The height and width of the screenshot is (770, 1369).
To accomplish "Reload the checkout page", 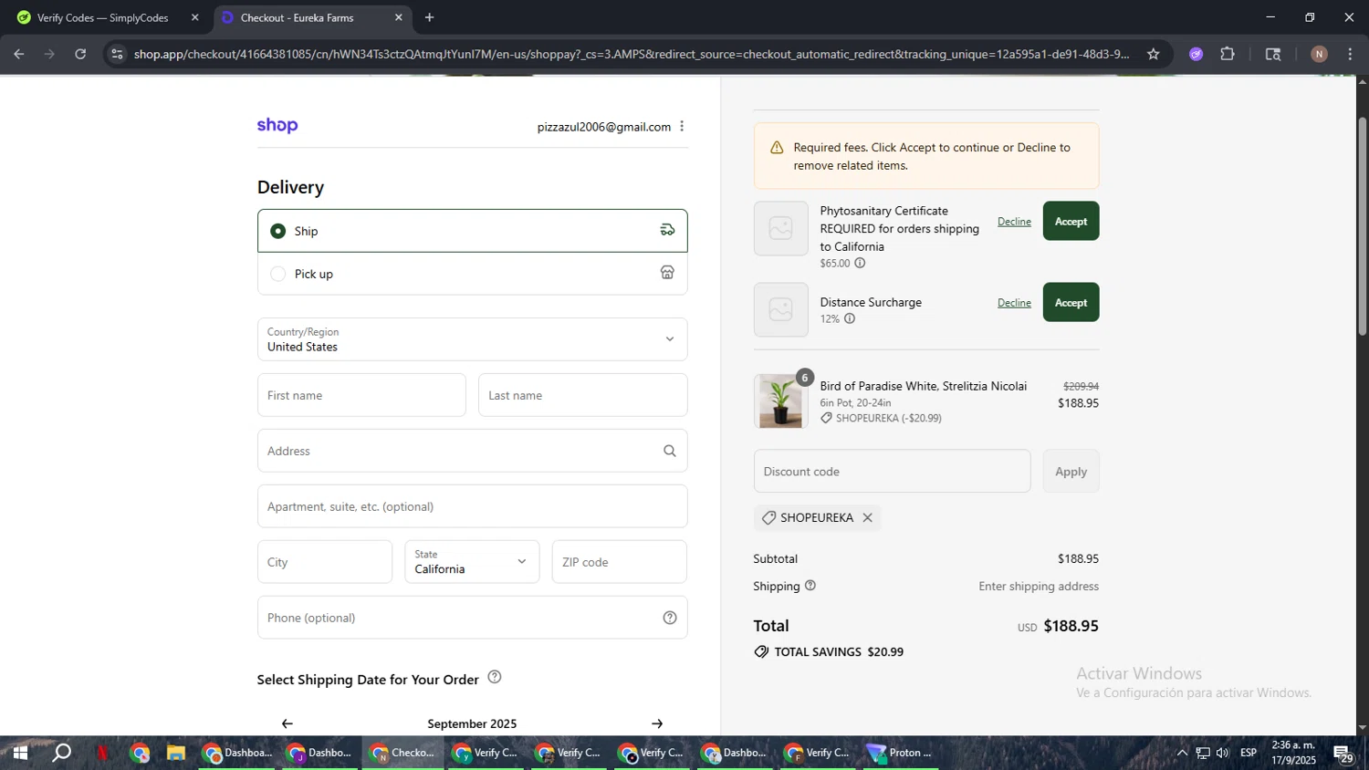I will point(80,54).
